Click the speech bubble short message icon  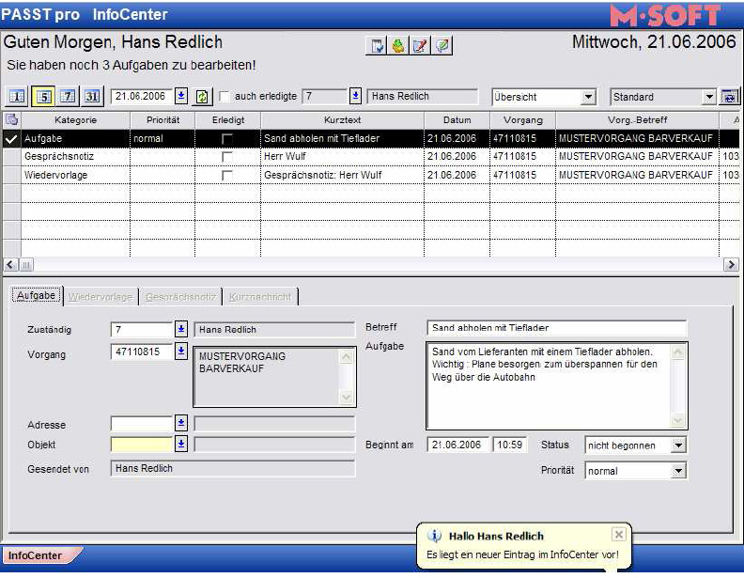click(442, 45)
